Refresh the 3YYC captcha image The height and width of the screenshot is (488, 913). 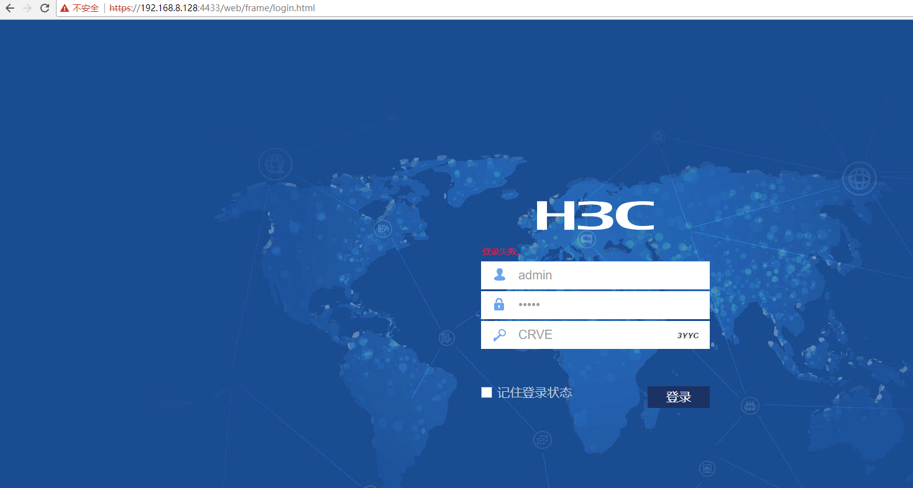688,335
